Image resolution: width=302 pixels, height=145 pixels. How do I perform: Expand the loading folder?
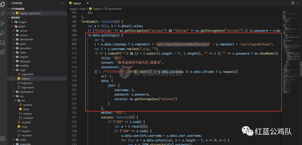tap(24, 66)
